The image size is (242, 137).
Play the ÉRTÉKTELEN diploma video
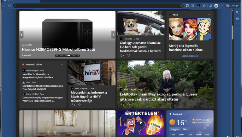click(141, 123)
